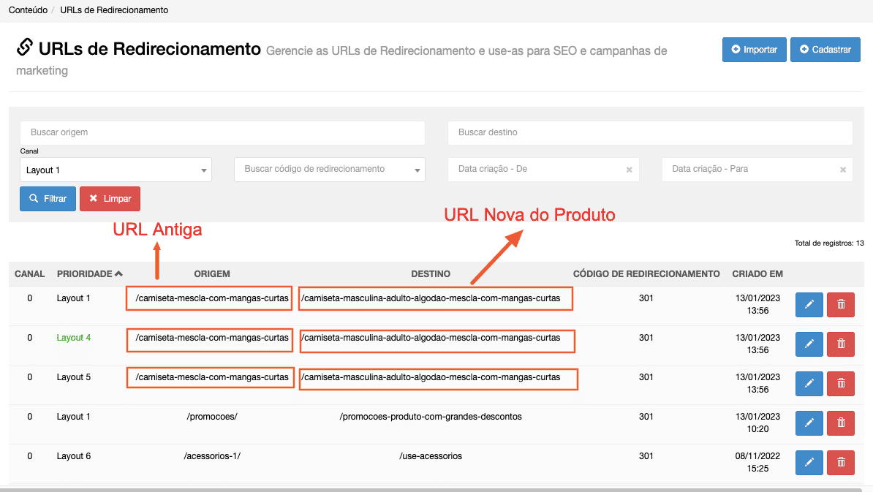
Task: Click the Cadastrar button
Action: point(825,50)
